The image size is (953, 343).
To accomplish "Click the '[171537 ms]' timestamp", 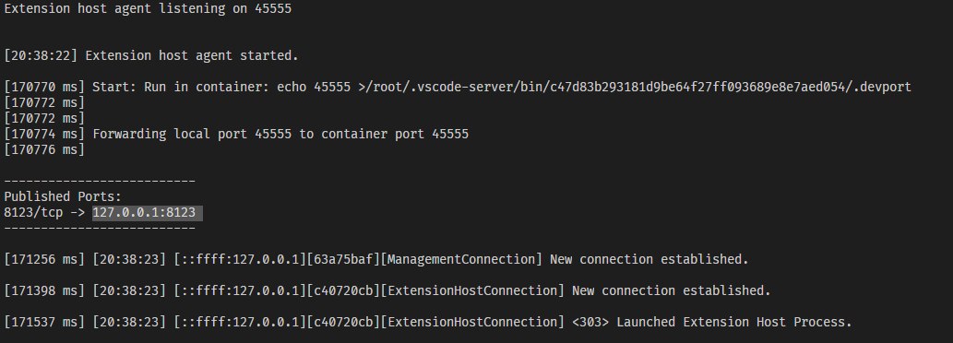I will pos(44,322).
